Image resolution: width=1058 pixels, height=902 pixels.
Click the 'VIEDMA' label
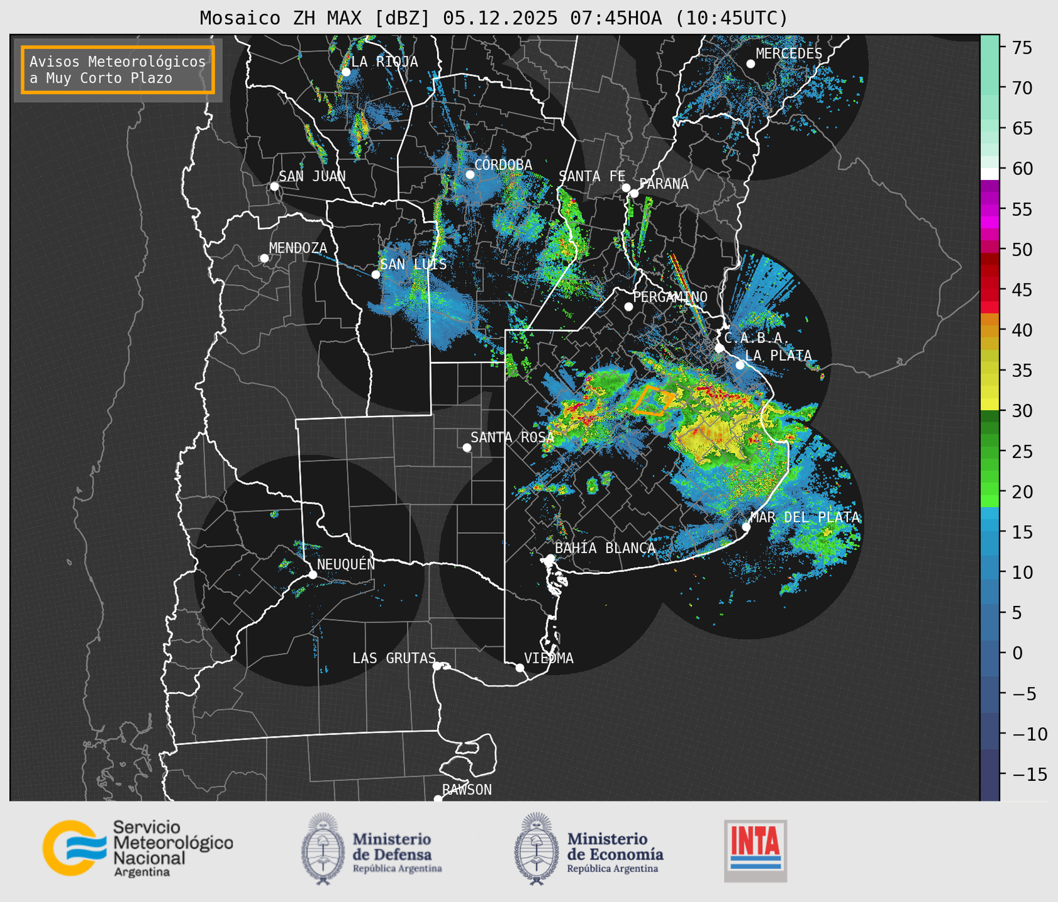(549, 658)
